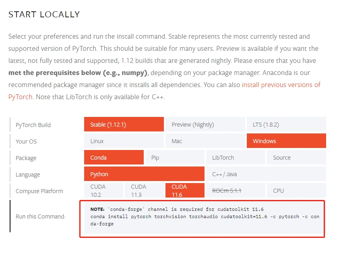Viewport: 339px width, 254px height.
Task: Choose CUDA 11.3 compute platform
Action: tap(144, 190)
